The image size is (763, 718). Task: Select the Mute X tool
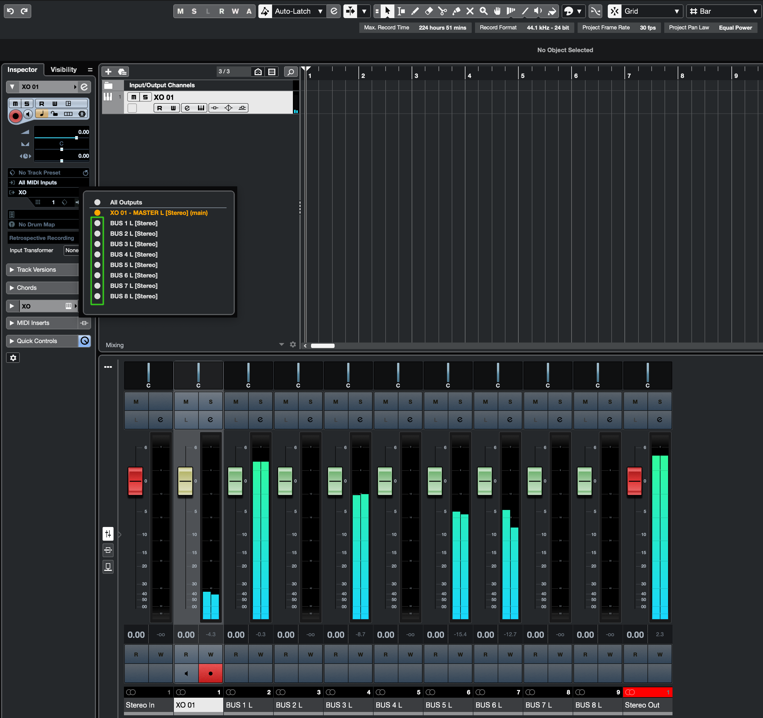pos(470,11)
